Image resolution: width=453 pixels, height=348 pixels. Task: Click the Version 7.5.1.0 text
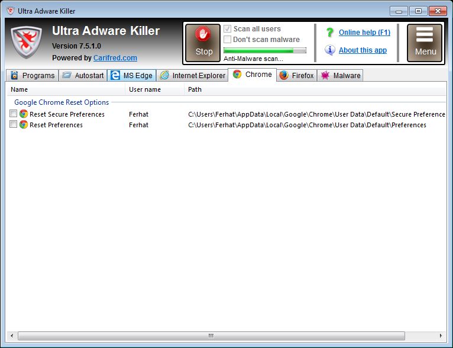(76, 46)
